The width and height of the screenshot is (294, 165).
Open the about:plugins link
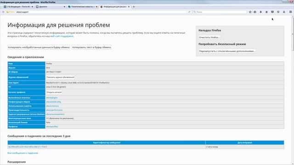[52, 98]
